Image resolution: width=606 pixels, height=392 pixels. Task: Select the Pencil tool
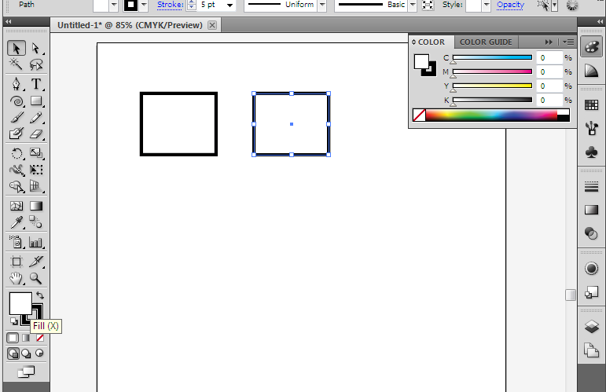36,117
